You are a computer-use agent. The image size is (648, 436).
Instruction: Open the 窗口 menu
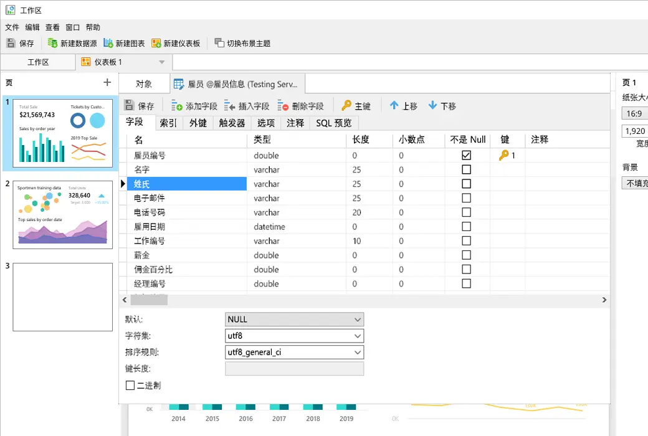coord(73,27)
